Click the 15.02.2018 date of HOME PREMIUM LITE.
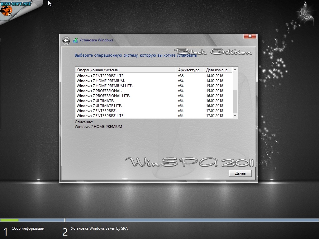This screenshot has width=319, height=239. (x=215, y=86)
